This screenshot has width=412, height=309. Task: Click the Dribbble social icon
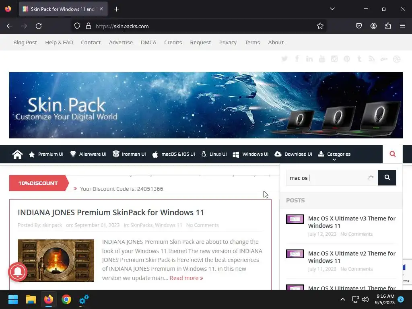[x=396, y=59]
